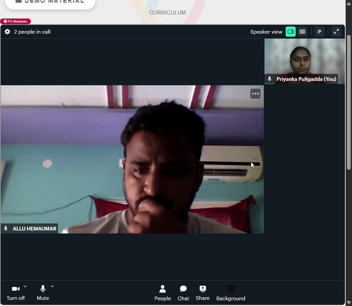352x306 pixels.
Task: Click the page vertical scrollbar thumb
Action: 348,102
